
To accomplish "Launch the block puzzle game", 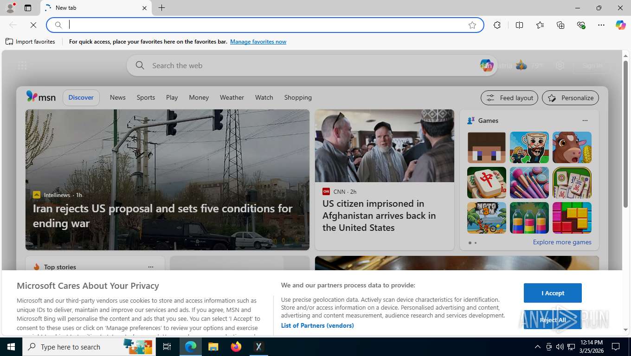I will click(572, 218).
